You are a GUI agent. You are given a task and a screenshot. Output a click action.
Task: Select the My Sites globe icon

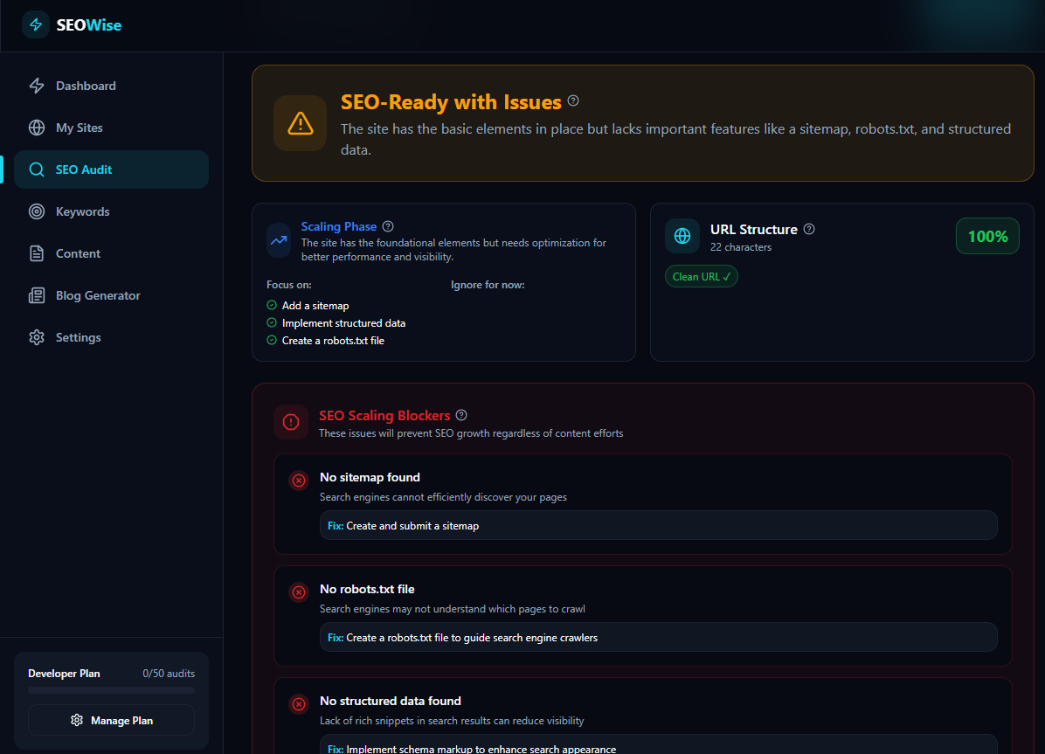(37, 127)
